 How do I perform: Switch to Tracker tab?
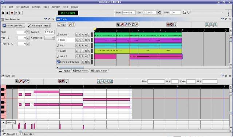[26, 134]
